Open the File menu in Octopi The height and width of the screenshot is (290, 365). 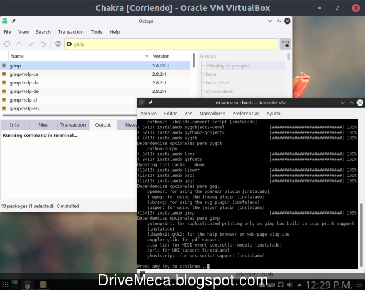(x=7, y=32)
